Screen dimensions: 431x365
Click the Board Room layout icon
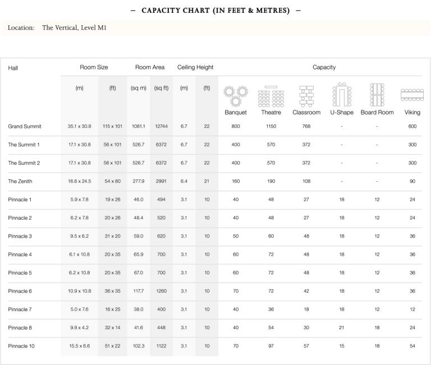[x=377, y=95]
